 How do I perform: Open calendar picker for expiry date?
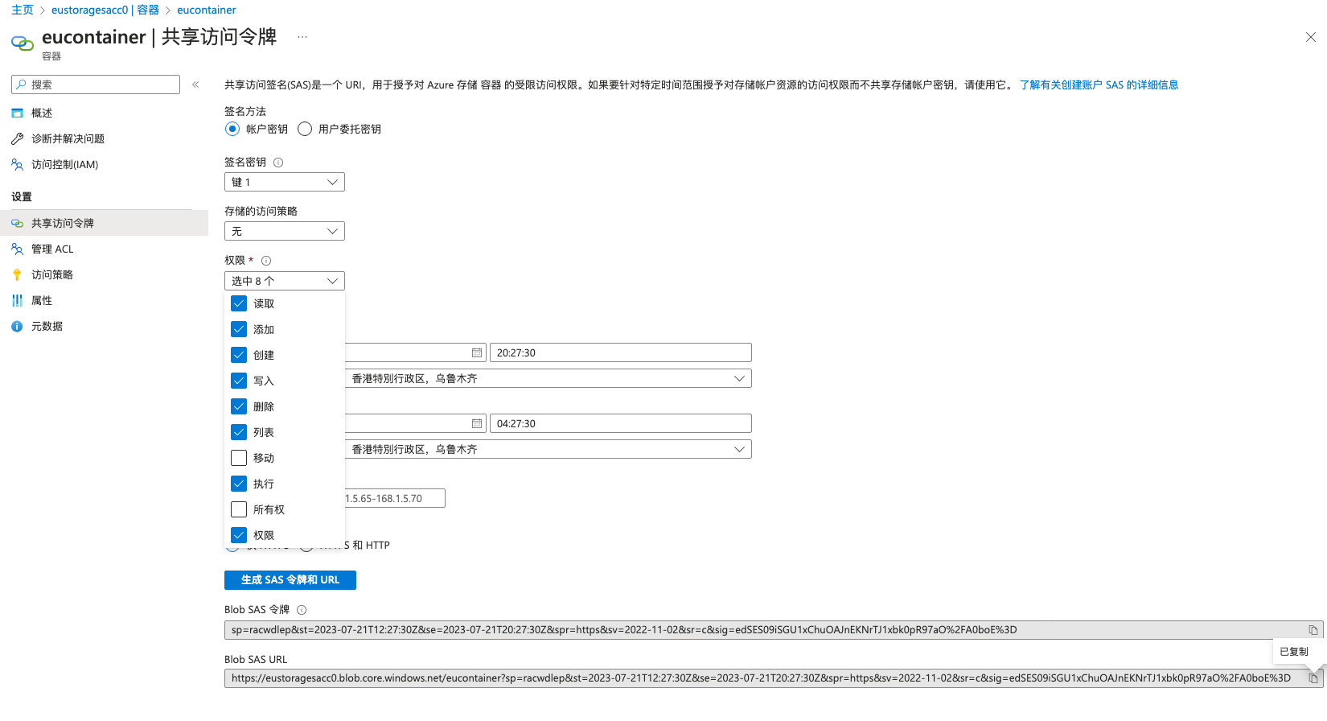click(476, 423)
